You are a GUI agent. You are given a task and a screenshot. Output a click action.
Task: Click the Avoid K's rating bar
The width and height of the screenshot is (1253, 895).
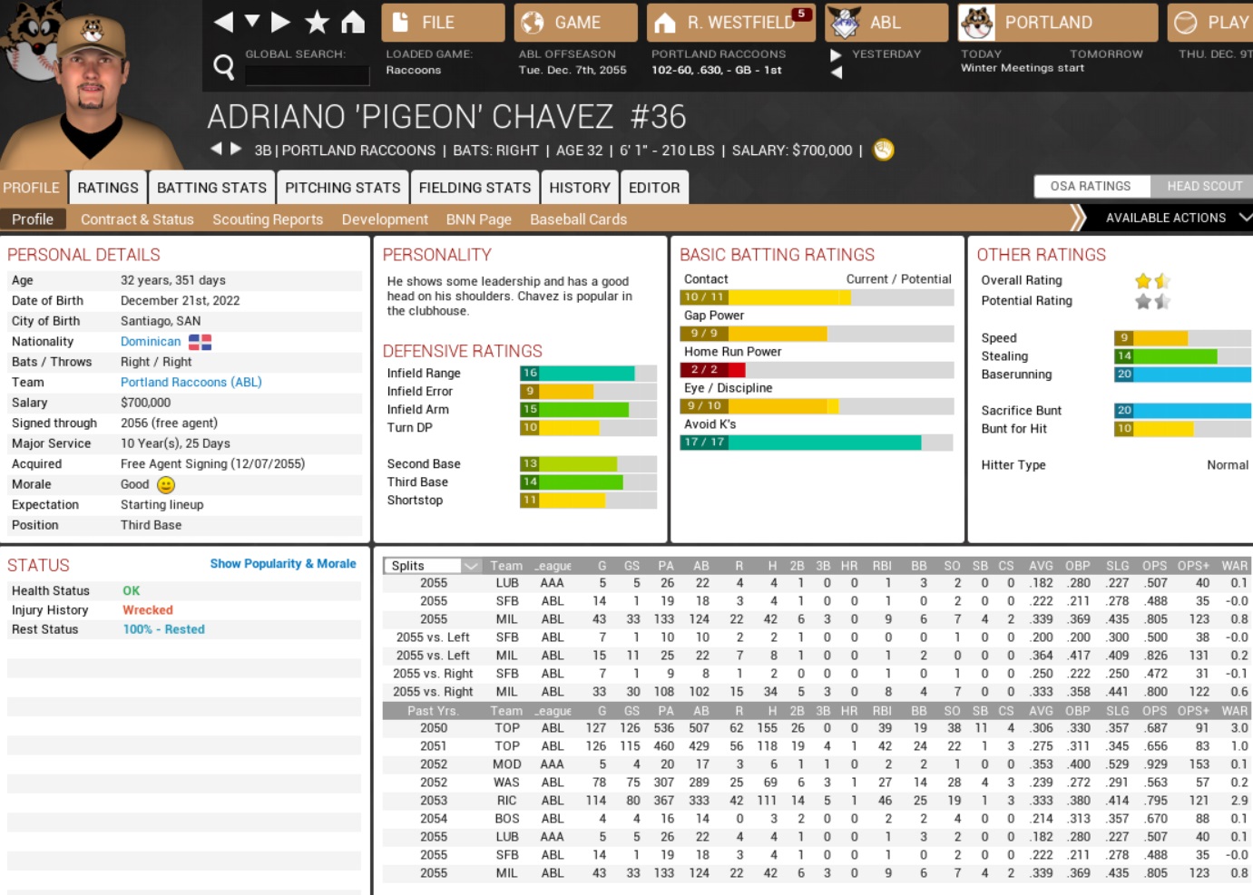pos(816,443)
